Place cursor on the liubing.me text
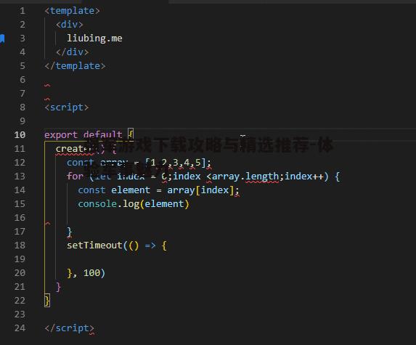416x345 pixels. 94,38
